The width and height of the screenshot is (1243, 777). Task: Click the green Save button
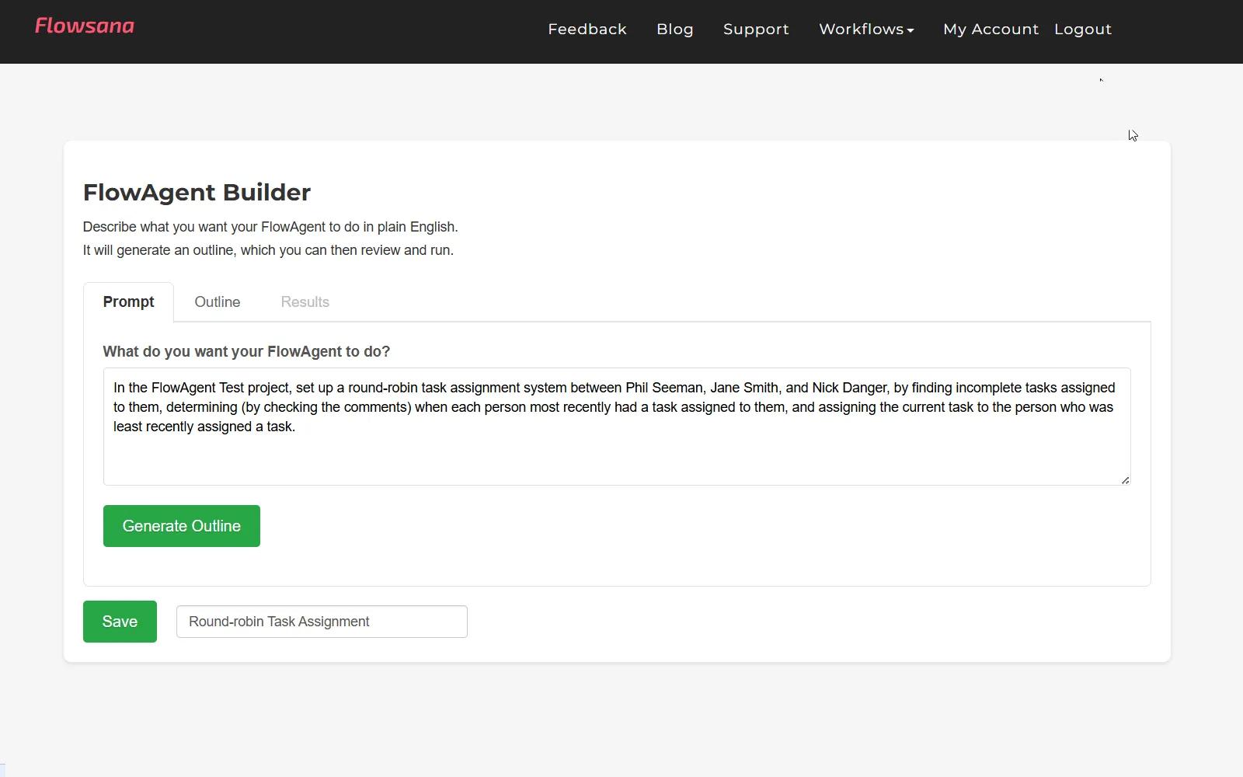[x=120, y=622]
